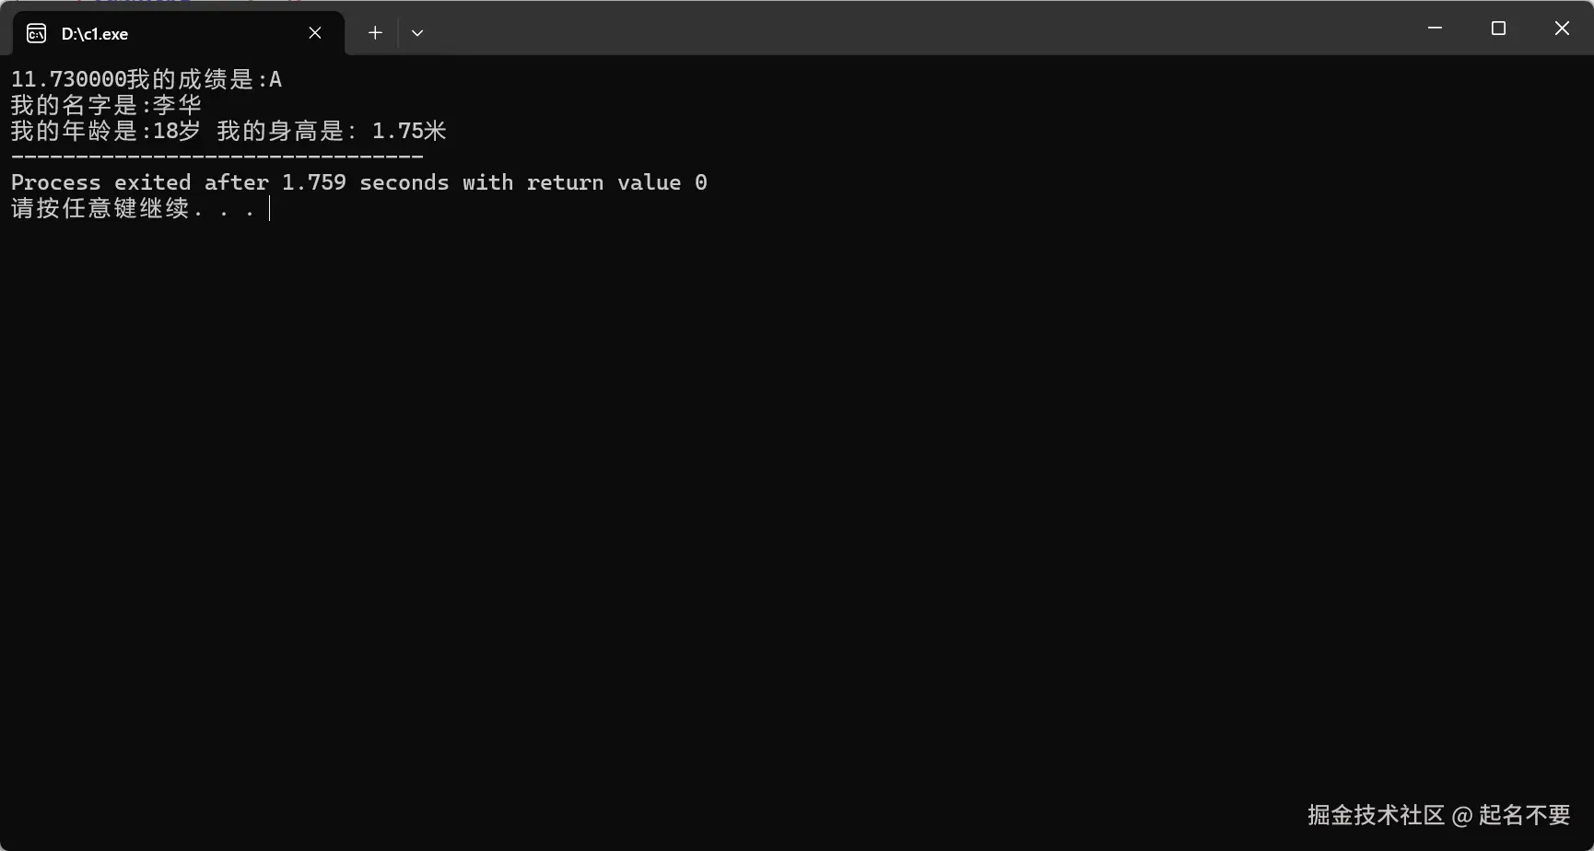1594x851 pixels.
Task: Select the D:\c1.exe tab title
Action: pos(95,34)
